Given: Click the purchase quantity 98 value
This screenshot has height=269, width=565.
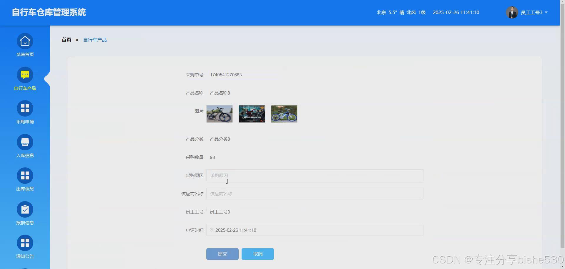Looking at the screenshot, I should pos(212,157).
